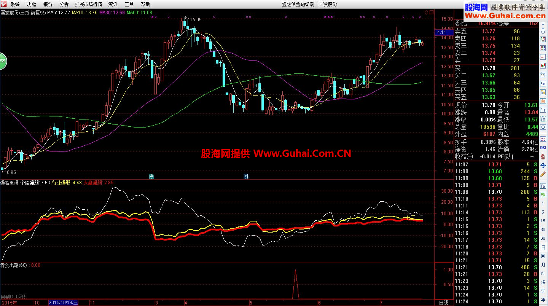Switch to 15-minute period
The width and height of the screenshot is (548, 306).
tap(543, 220)
